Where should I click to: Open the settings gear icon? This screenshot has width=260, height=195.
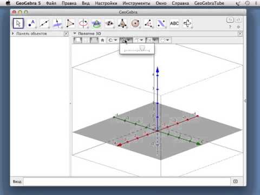point(238,27)
